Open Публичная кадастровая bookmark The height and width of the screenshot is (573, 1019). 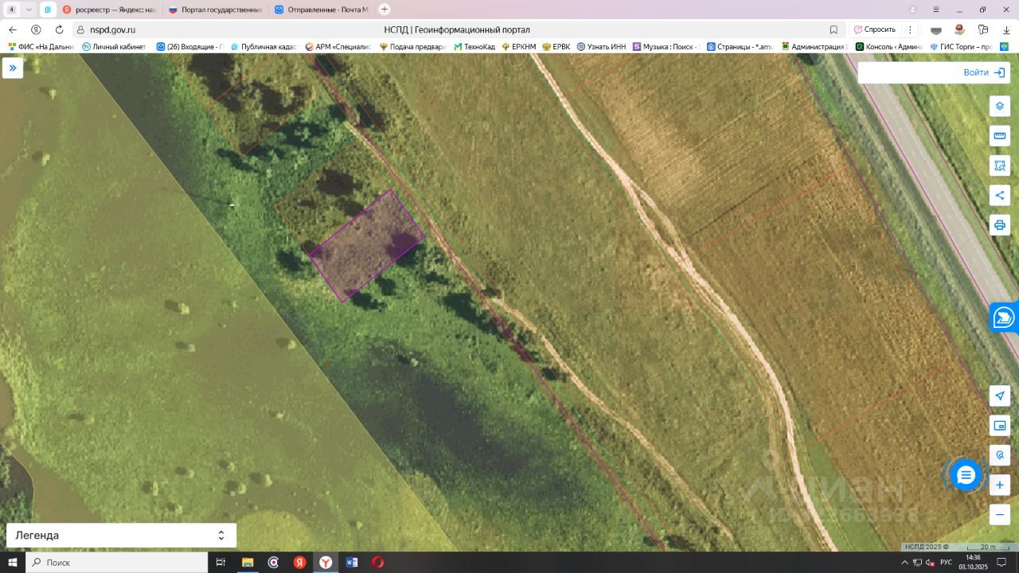click(x=264, y=47)
